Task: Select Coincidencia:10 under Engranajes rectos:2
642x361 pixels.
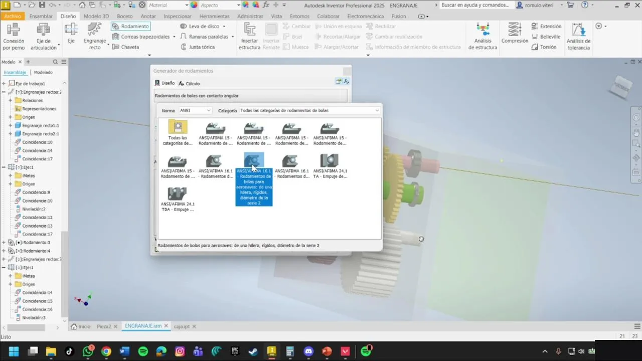Action: click(x=37, y=142)
